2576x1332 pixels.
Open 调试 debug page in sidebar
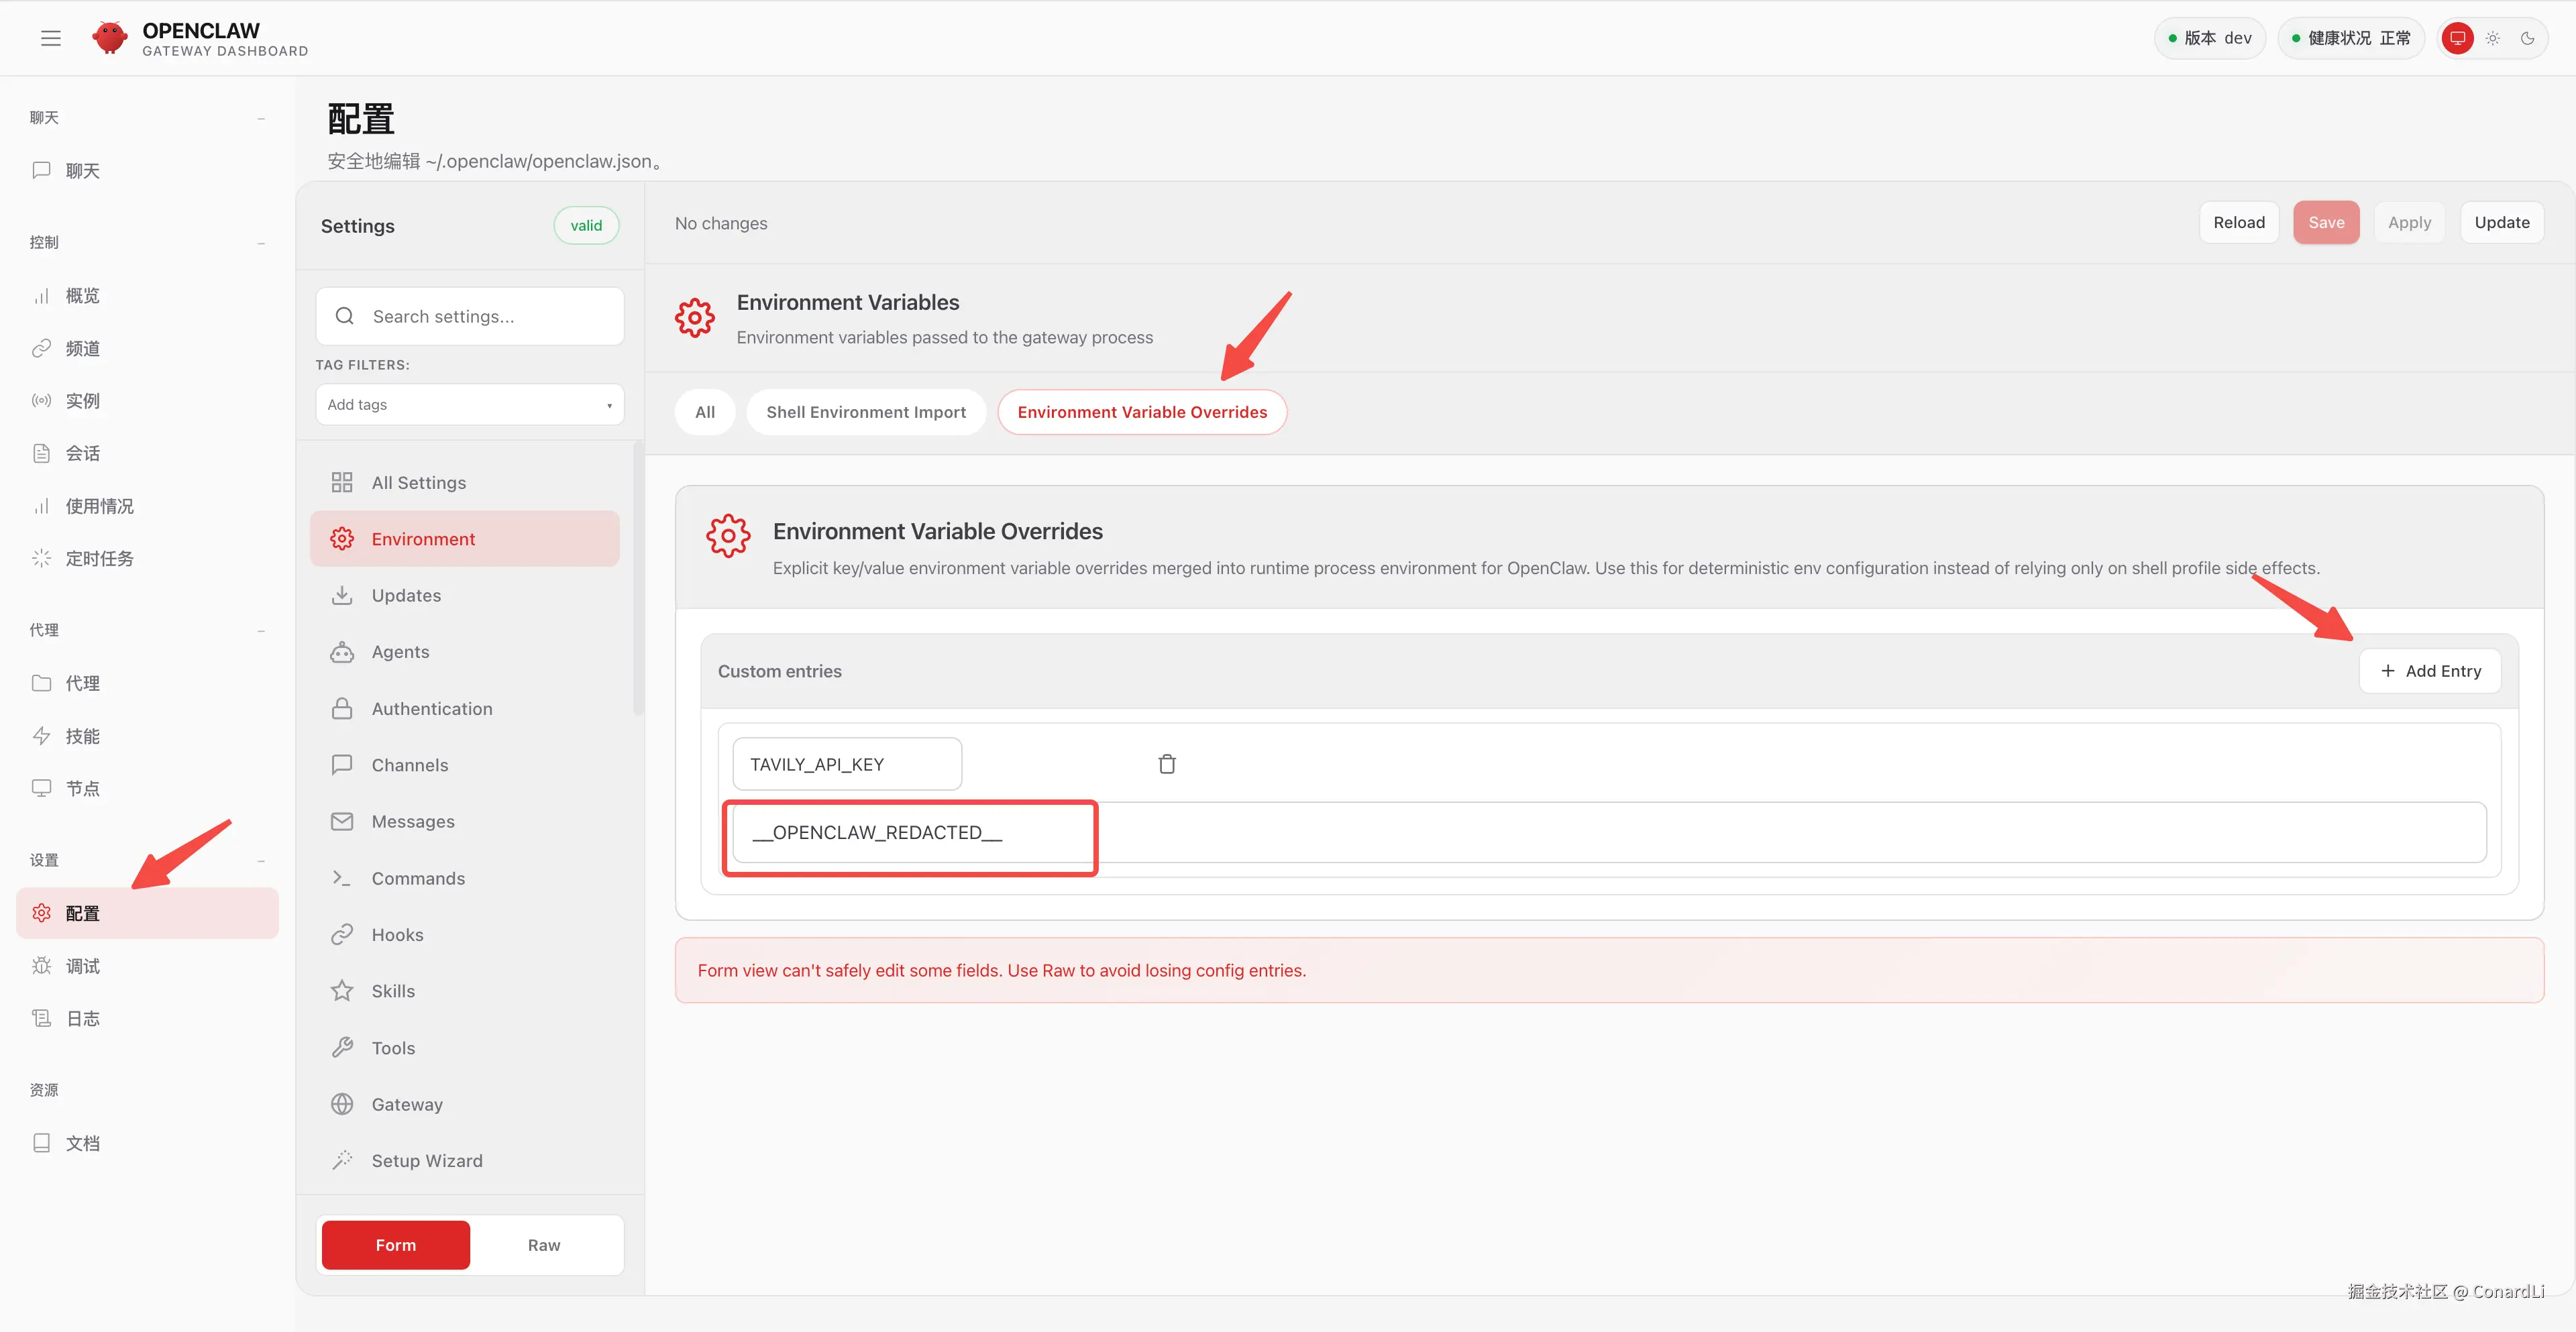click(x=82, y=966)
